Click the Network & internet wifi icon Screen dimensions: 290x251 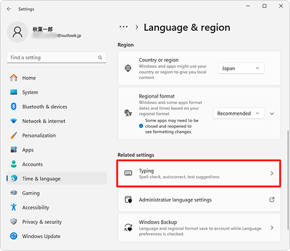coord(13,121)
